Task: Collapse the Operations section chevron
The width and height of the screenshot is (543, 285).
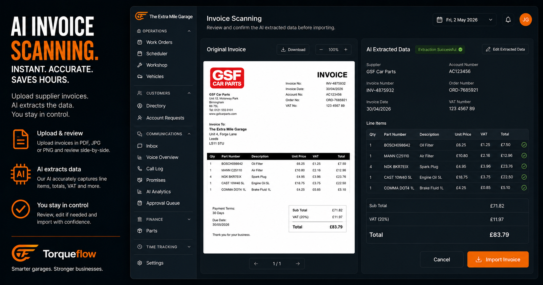Action: coord(189,31)
